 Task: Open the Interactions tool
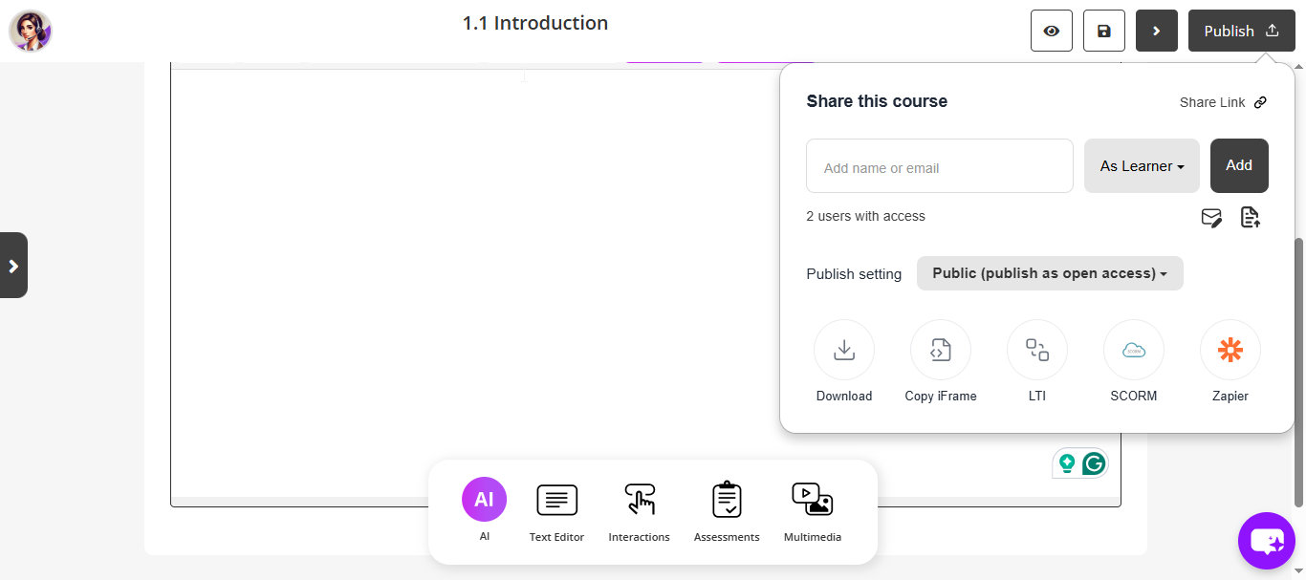point(639,500)
